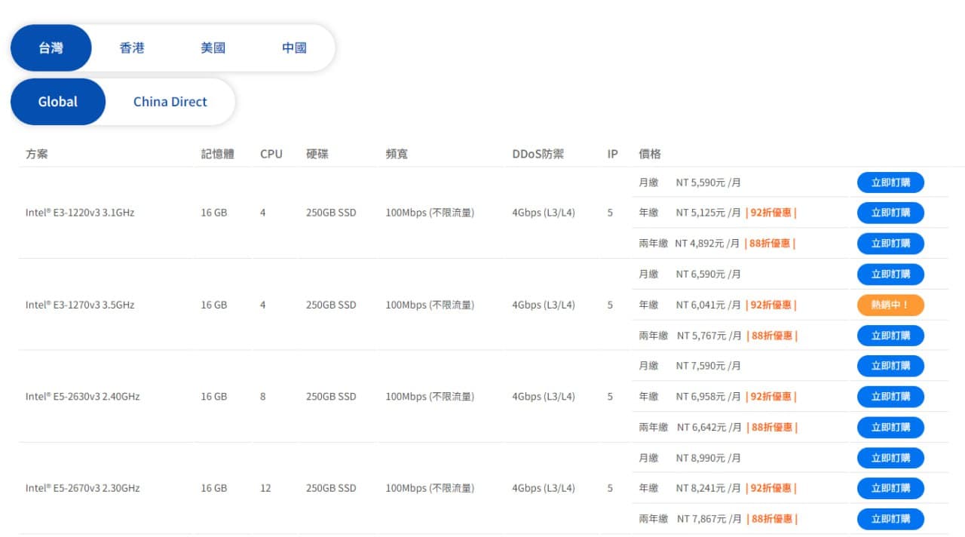Click 88折優惠 next to NT 4,892元
This screenshot has width=965, height=537.
[x=770, y=244]
